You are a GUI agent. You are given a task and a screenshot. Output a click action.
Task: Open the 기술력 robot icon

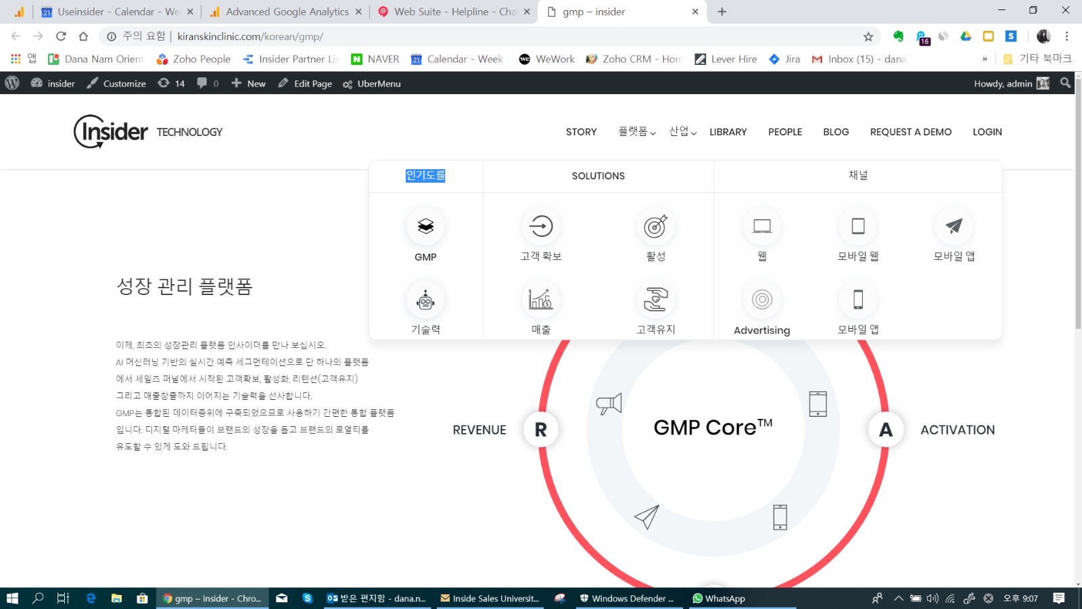point(425,300)
